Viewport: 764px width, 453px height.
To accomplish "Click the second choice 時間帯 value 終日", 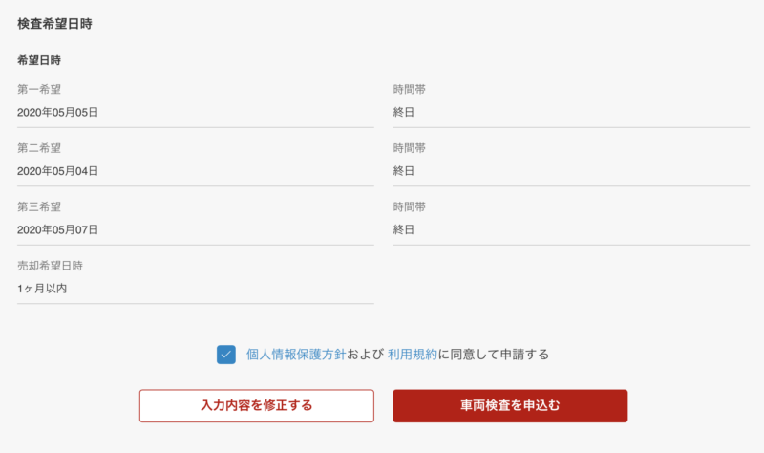I will click(404, 171).
